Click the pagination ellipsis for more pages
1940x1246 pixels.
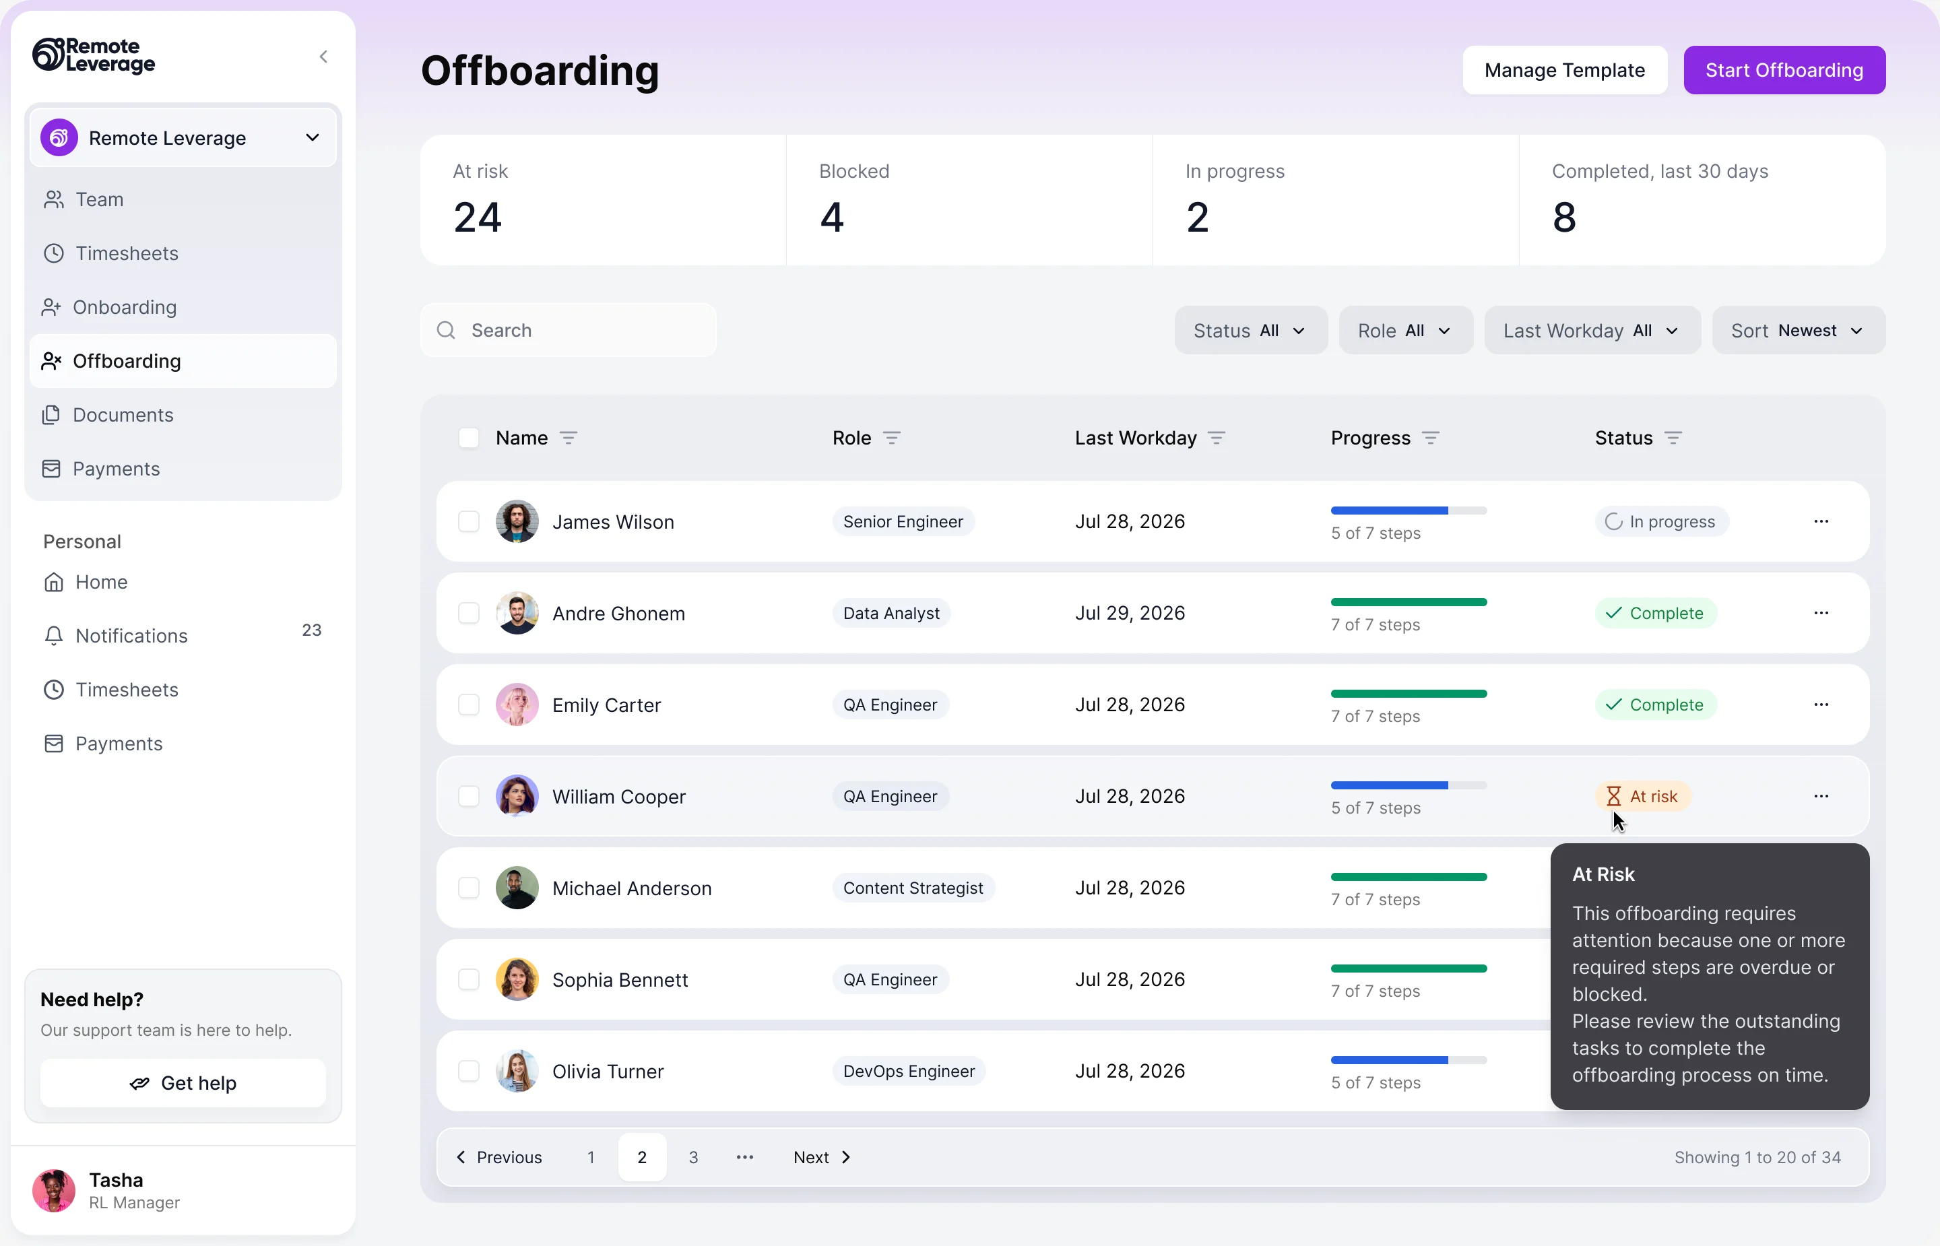pos(745,1157)
